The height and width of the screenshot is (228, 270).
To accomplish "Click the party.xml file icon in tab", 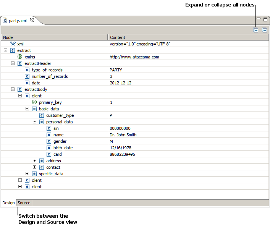I will (x=5, y=21).
